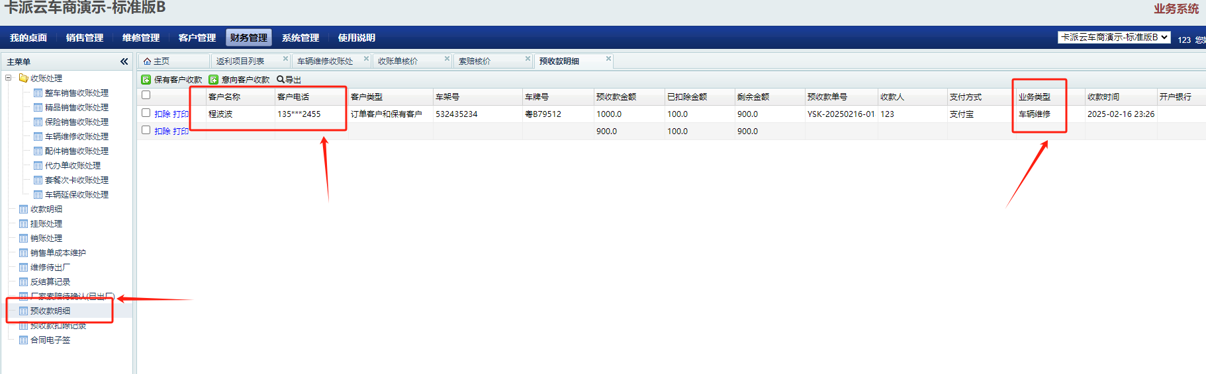The height and width of the screenshot is (374, 1206).
Task: Open the 卡派云车商演示-标准版B dropdown
Action: [x=1114, y=38]
